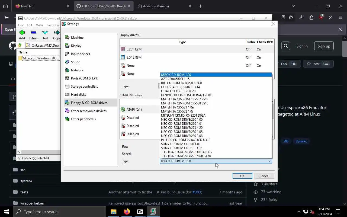This screenshot has width=347, height=217.
Task: Choose GOLDSTAR CRD-8160B 3.14
Action: 216,87
